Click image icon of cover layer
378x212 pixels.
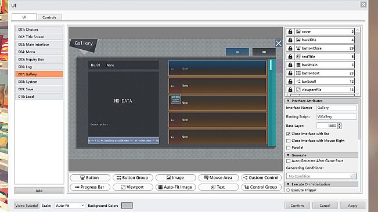[298, 31]
